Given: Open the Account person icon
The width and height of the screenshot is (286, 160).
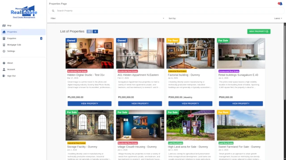Looking at the screenshot, I should (x=4, y=69).
